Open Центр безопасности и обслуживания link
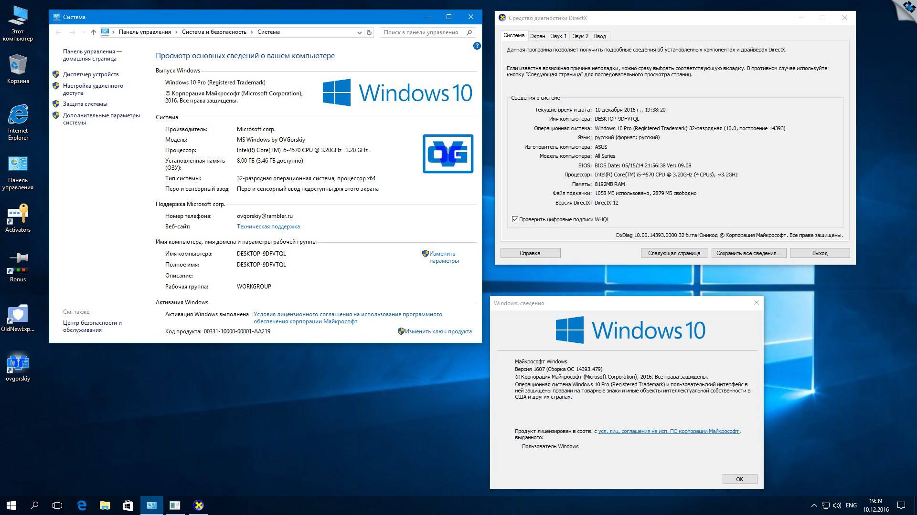The height and width of the screenshot is (515, 917). pyautogui.click(x=92, y=326)
